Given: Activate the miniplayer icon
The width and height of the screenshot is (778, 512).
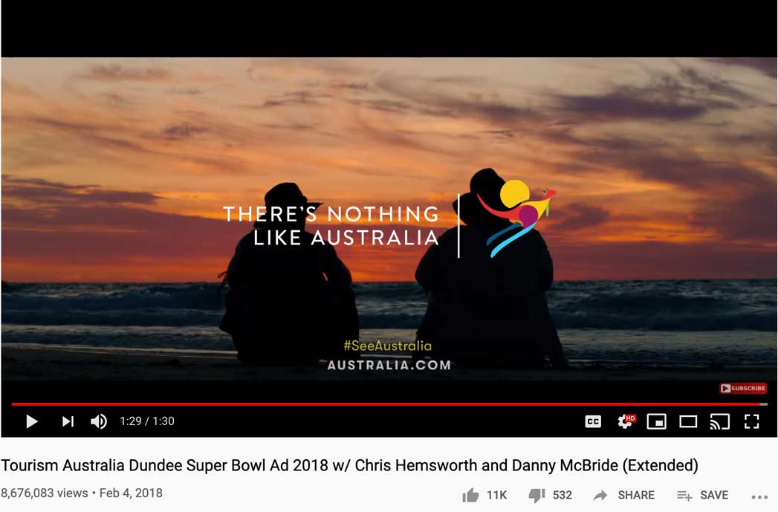Looking at the screenshot, I should click(x=656, y=421).
